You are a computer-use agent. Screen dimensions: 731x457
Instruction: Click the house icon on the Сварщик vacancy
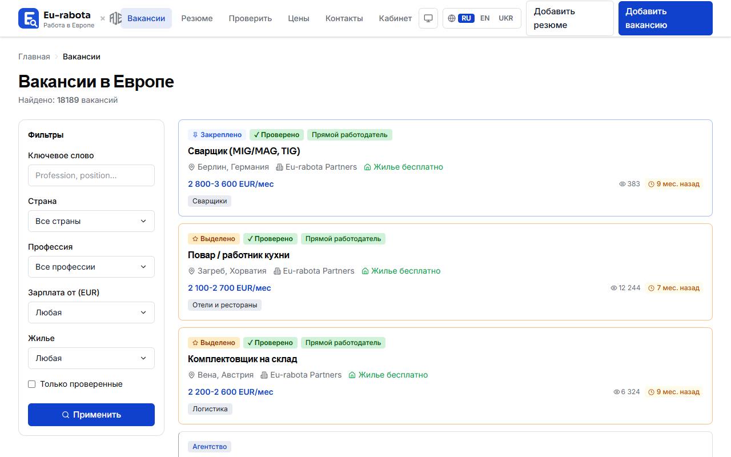click(x=368, y=167)
